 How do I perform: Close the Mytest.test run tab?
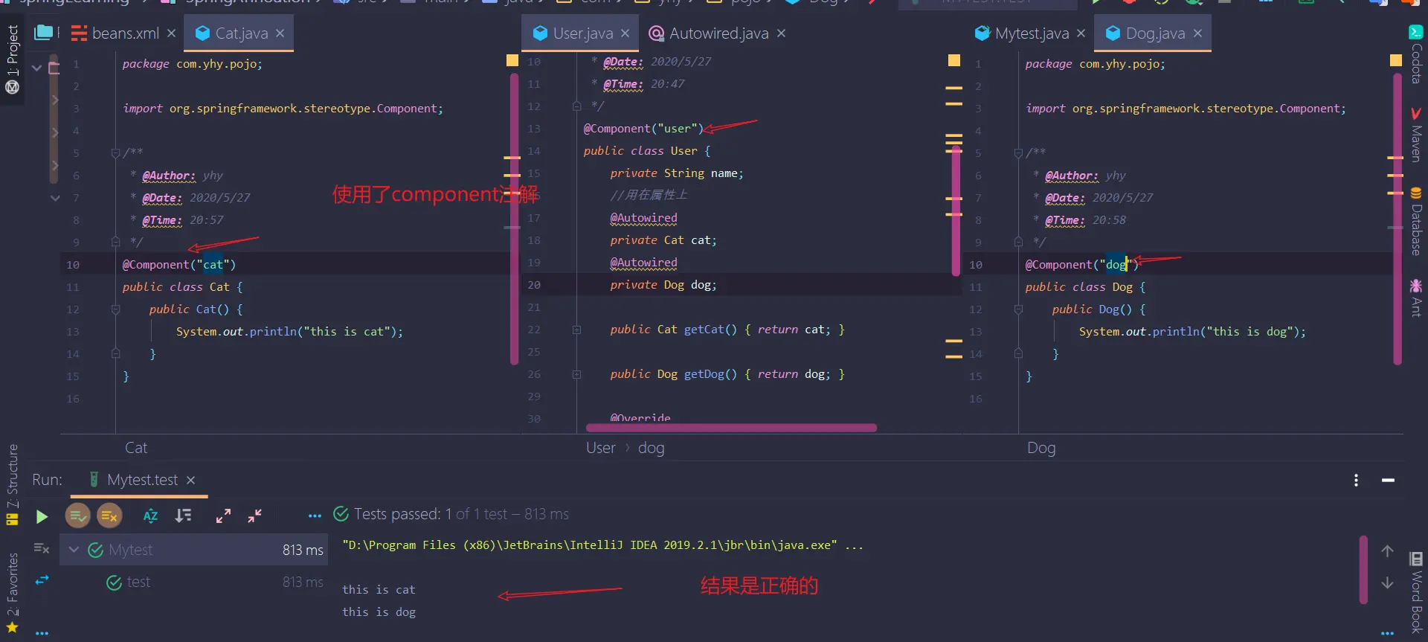click(191, 481)
